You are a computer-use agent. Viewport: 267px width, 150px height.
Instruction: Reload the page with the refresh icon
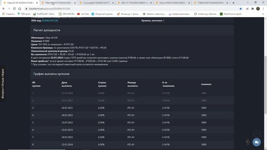coord(14,9)
